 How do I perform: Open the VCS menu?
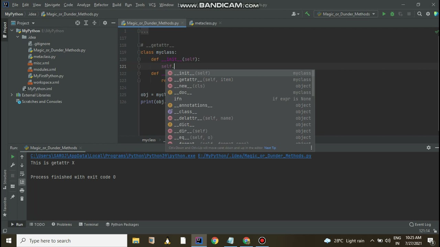(x=152, y=5)
